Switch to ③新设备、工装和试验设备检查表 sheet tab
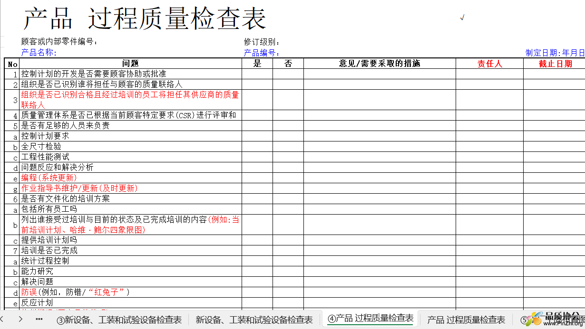 pos(119,320)
